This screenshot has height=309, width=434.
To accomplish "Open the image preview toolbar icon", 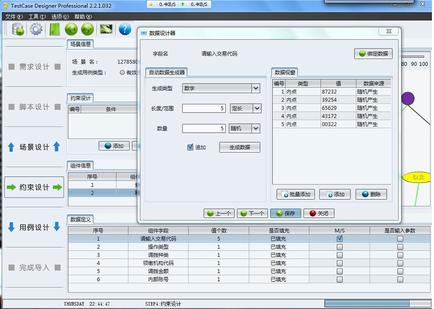I will (106, 29).
